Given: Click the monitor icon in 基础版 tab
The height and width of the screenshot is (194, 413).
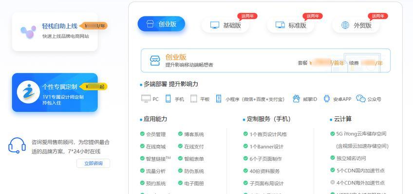Looking at the screenshot, I should (215, 25).
